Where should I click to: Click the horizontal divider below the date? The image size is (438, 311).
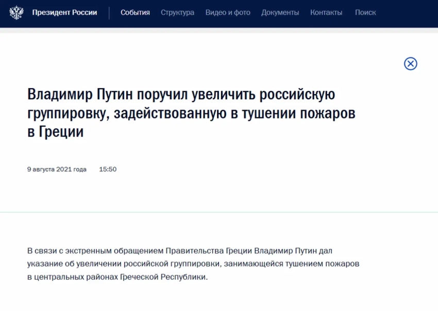pos(219,212)
